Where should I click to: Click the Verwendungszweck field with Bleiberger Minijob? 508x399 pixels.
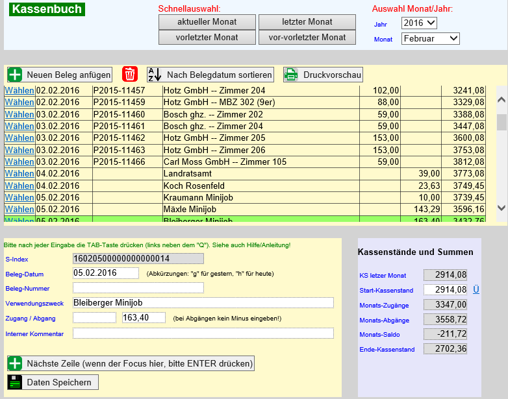(203, 302)
